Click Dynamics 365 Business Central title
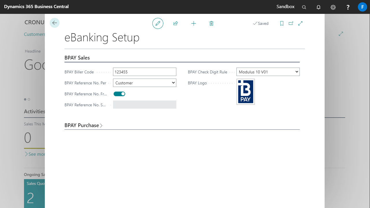 tap(36, 7)
